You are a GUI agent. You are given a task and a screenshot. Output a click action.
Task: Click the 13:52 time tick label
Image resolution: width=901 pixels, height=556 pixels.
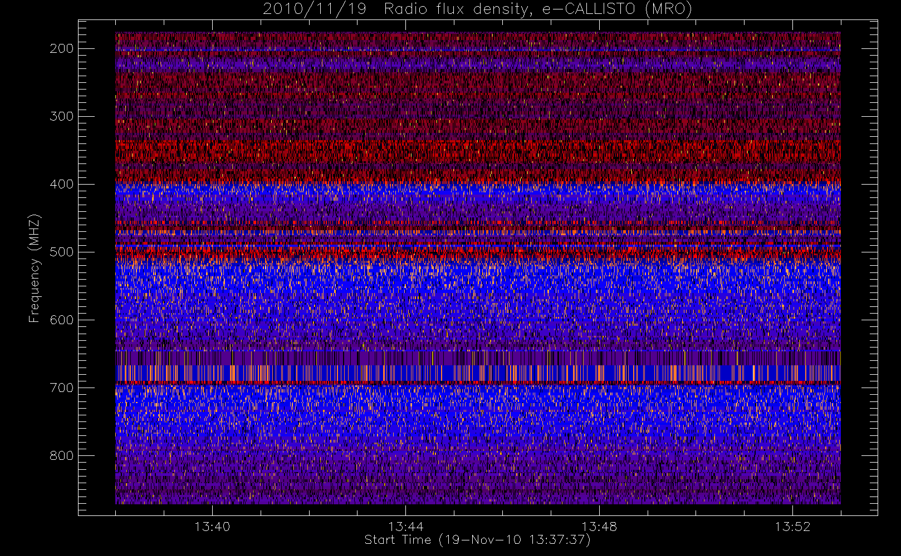point(793,527)
